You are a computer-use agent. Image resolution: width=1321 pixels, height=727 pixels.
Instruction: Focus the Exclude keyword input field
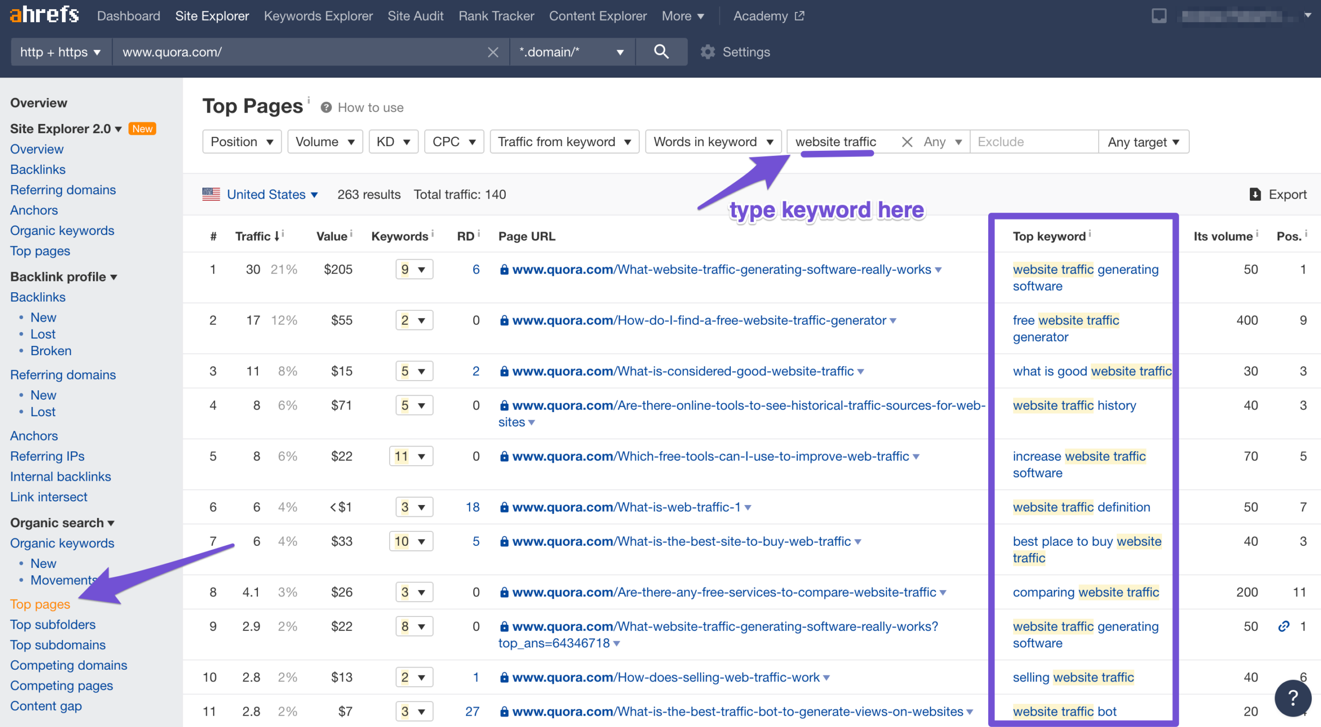[x=1034, y=141]
